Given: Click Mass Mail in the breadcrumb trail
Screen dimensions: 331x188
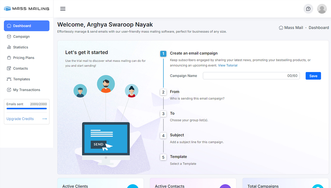Looking at the screenshot, I should (293, 27).
